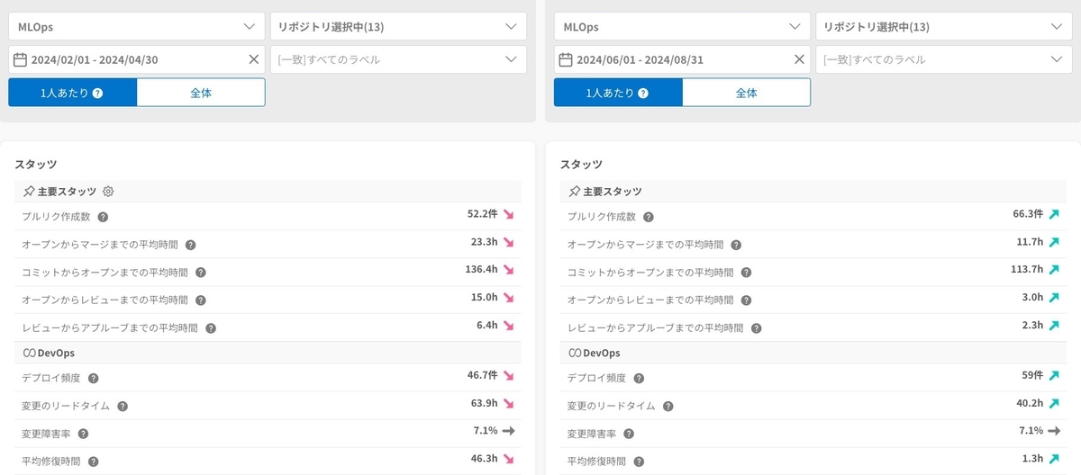Clear the 2024/02/01 - 2024/04/30 date range
1081x475 pixels.
click(254, 59)
